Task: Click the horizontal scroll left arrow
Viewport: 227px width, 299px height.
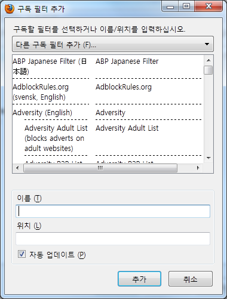Action: 17,168
